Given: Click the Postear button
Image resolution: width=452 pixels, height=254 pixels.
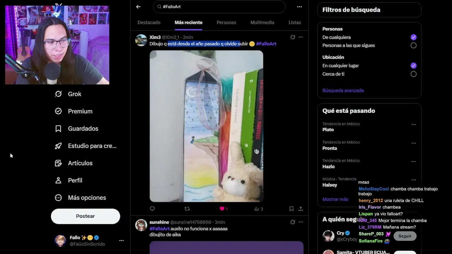Looking at the screenshot, I should point(85,216).
